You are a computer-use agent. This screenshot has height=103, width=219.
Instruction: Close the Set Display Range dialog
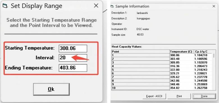(x=96, y=6)
